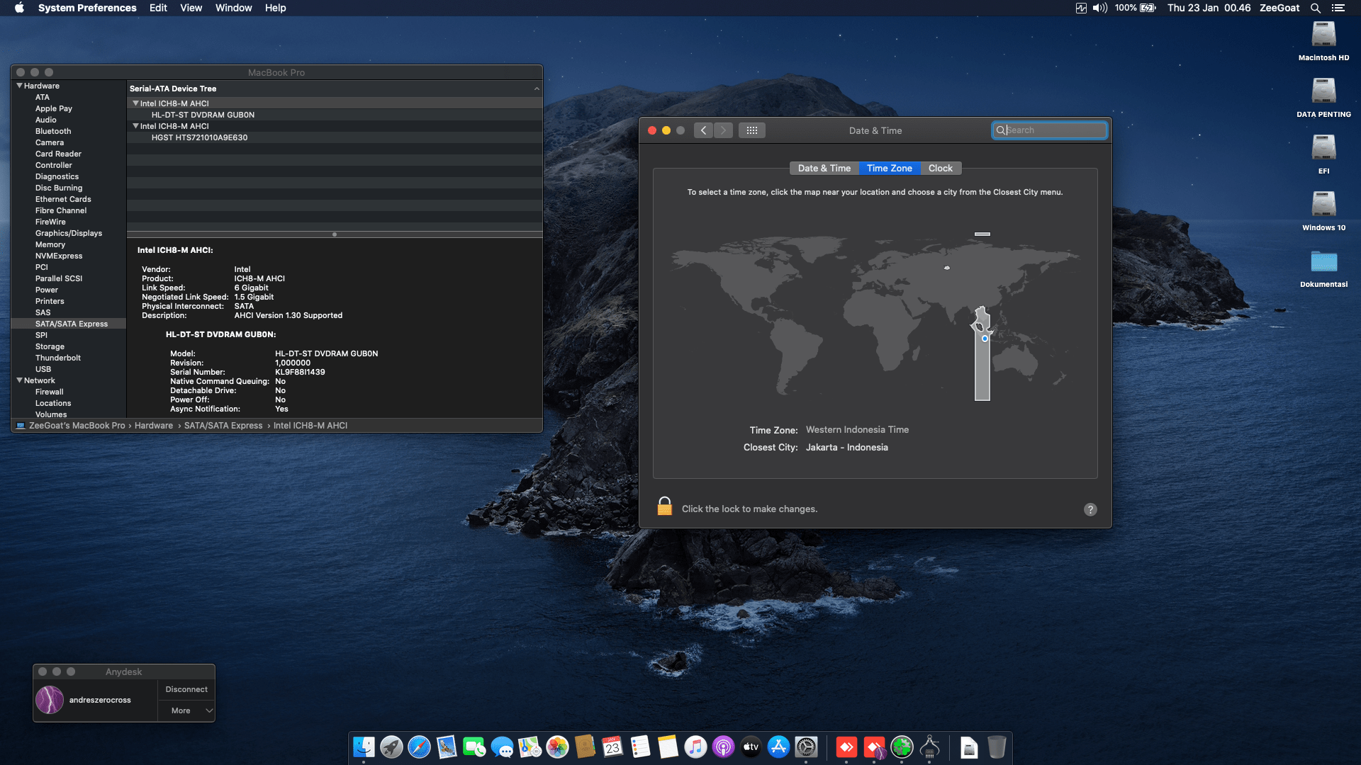Click the Search field in Date & Time
This screenshot has width=1361, height=765.
pos(1049,130)
